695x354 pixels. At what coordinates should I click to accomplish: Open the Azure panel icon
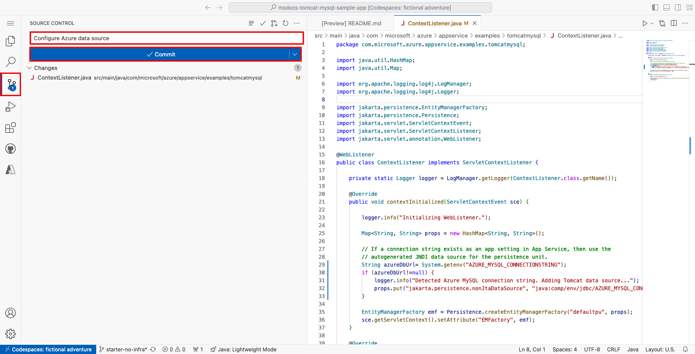coord(10,170)
